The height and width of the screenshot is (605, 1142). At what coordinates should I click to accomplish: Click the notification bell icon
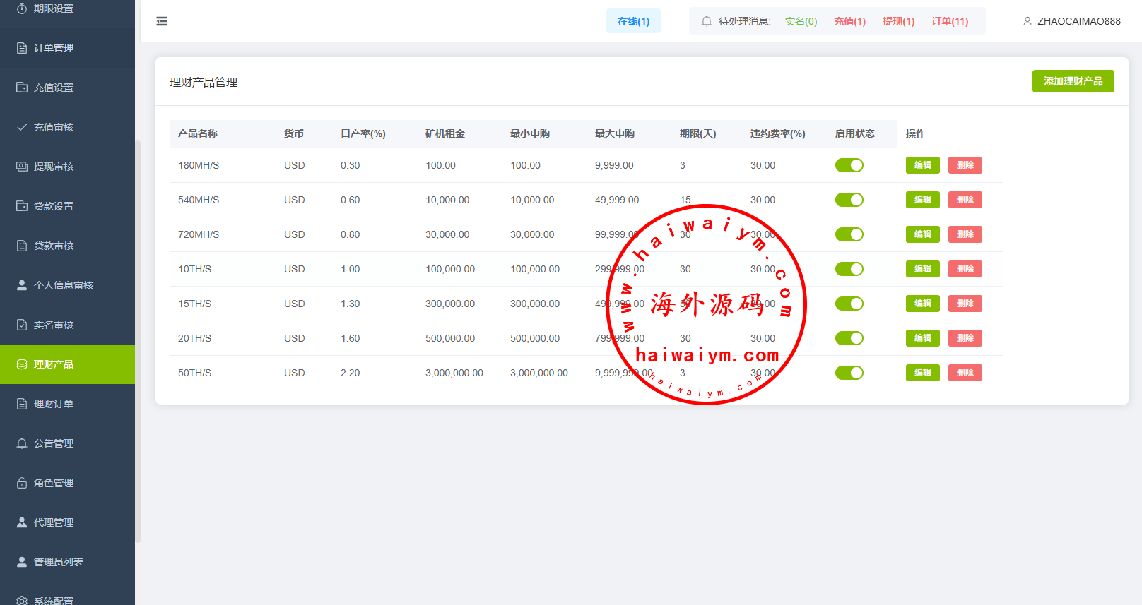tap(706, 21)
